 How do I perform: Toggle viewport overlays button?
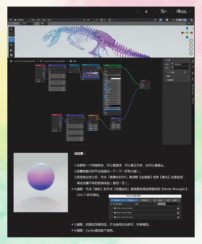[167, 20]
